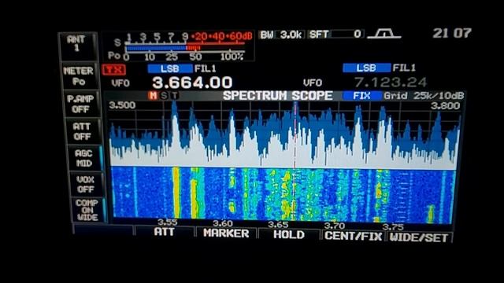Click the T marker icon
Viewport: 504px width, 283px height.
tap(174, 95)
